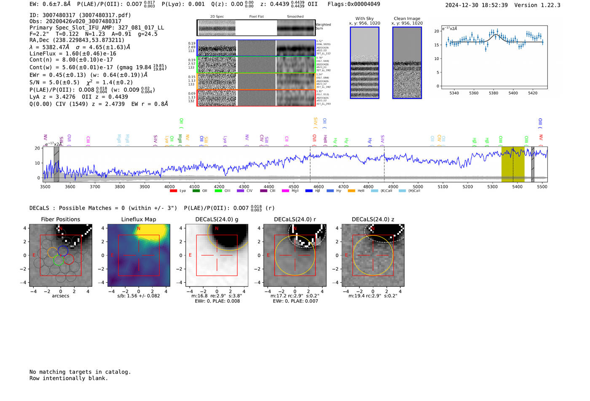Click the Flags:0x00004049 text

pos(354,4)
